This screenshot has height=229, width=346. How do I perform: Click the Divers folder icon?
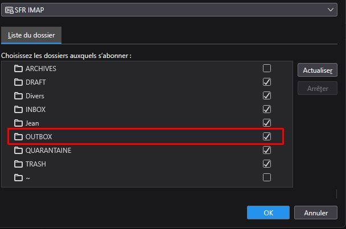pyautogui.click(x=18, y=96)
